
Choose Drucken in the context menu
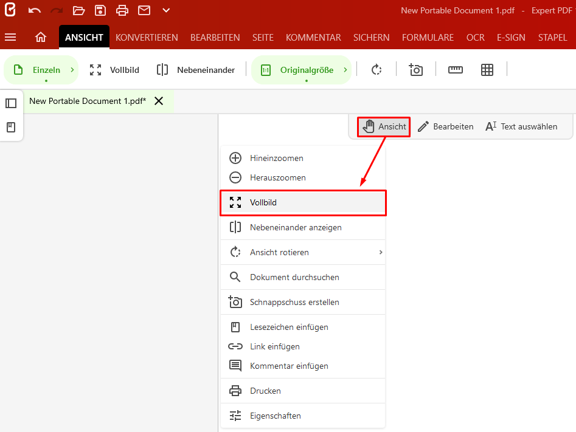tap(303, 391)
